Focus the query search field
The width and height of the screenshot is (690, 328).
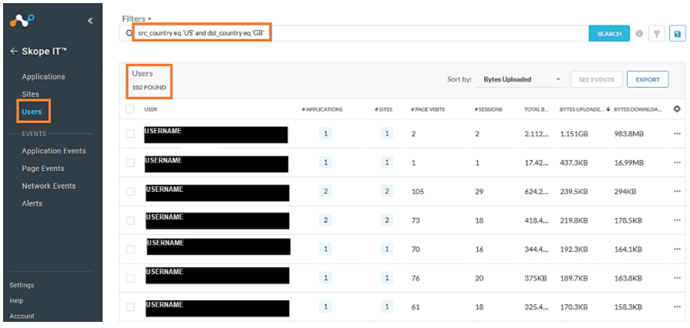[353, 33]
